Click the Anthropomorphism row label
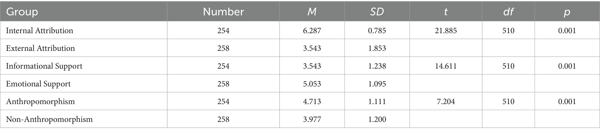Viewport: 600px width, 133px height. click(40, 101)
